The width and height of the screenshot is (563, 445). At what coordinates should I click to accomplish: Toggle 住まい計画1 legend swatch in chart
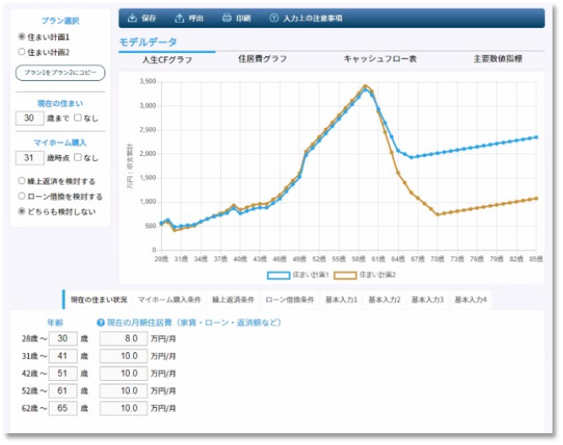click(278, 275)
